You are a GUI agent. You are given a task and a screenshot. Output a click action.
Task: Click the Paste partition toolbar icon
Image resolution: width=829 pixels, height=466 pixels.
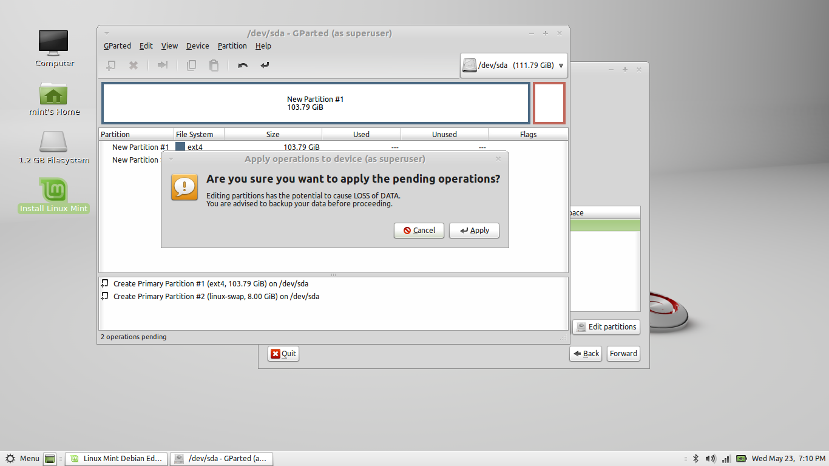pyautogui.click(x=214, y=65)
